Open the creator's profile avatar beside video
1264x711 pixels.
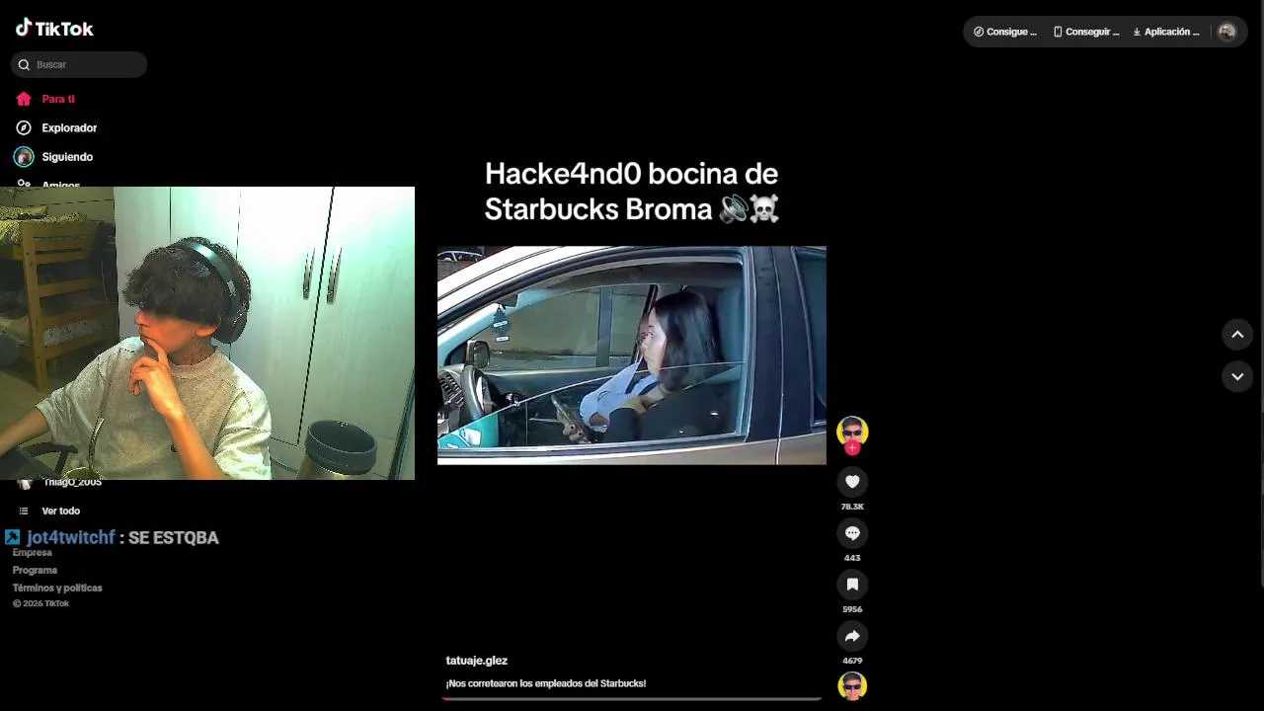click(852, 431)
